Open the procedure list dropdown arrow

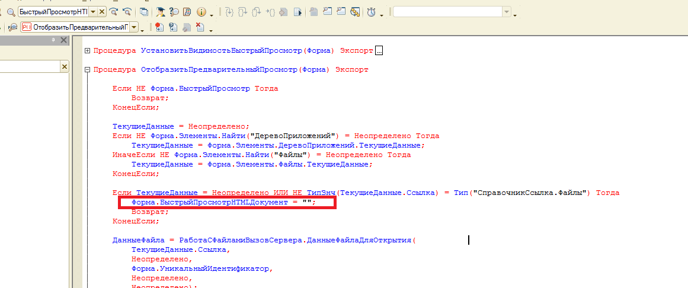(133, 27)
